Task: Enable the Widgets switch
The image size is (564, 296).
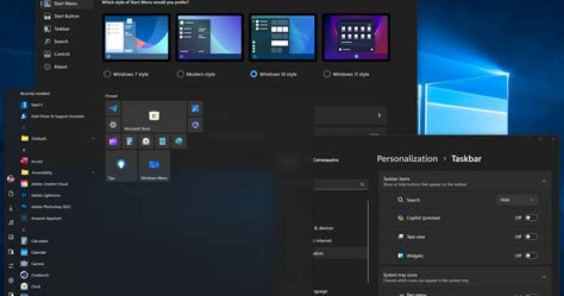Action: click(531, 256)
